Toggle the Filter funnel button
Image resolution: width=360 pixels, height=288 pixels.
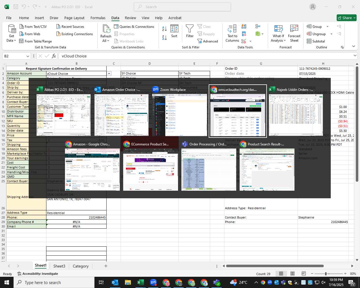pos(190,31)
